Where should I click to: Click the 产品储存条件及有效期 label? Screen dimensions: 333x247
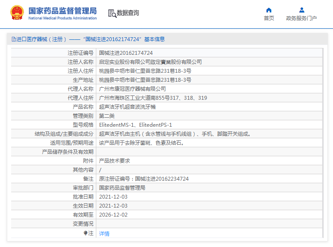point(68,152)
